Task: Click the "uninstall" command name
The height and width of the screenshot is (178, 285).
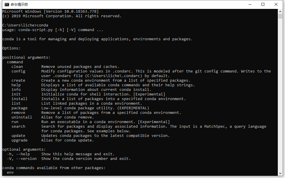Action: [x=22, y=117]
